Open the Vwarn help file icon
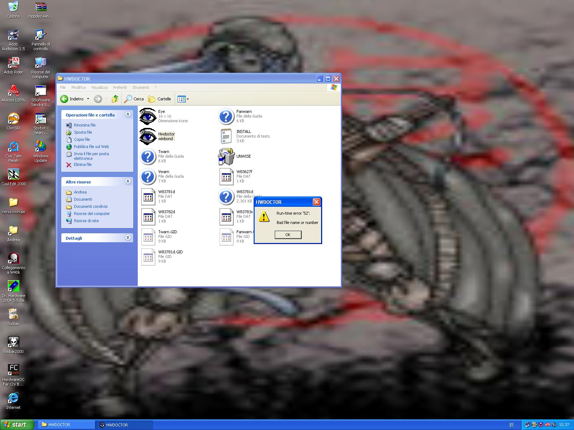The image size is (574, 430). 148,176
